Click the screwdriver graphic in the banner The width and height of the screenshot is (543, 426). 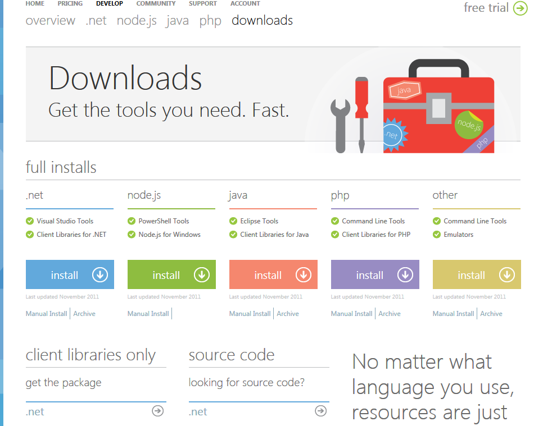tap(361, 115)
